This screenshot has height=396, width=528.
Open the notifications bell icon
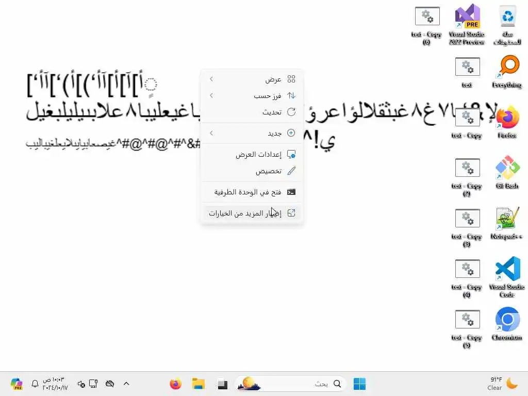35,384
